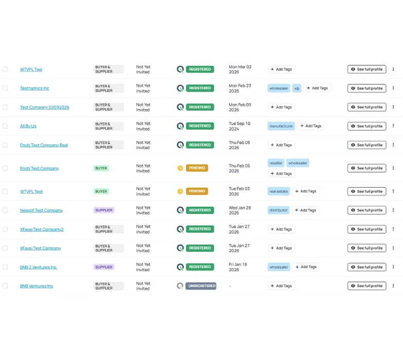See full profile for XFavaj Test Company2

pyautogui.click(x=367, y=229)
